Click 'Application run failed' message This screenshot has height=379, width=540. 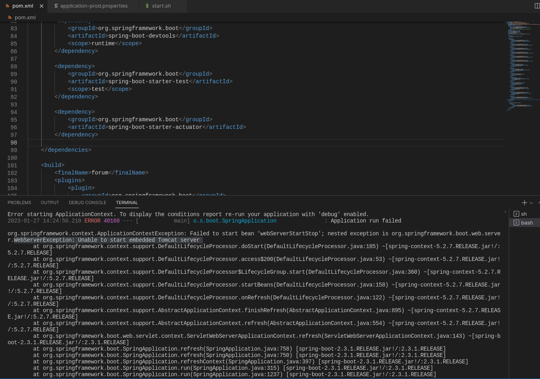pos(366,221)
